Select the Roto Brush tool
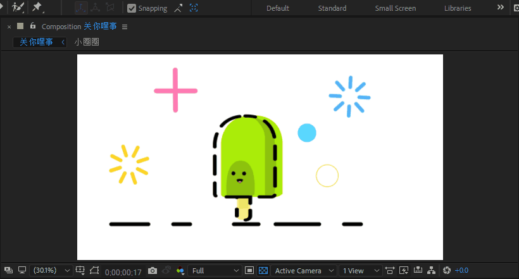Screen dimensions: 519x279 click(x=17, y=8)
